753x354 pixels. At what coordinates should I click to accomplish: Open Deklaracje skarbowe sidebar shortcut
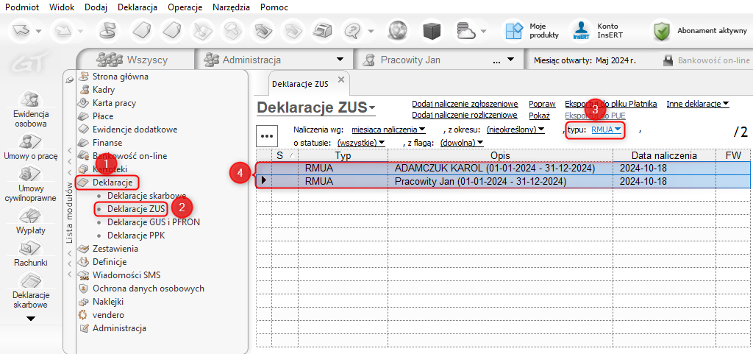tap(31, 291)
